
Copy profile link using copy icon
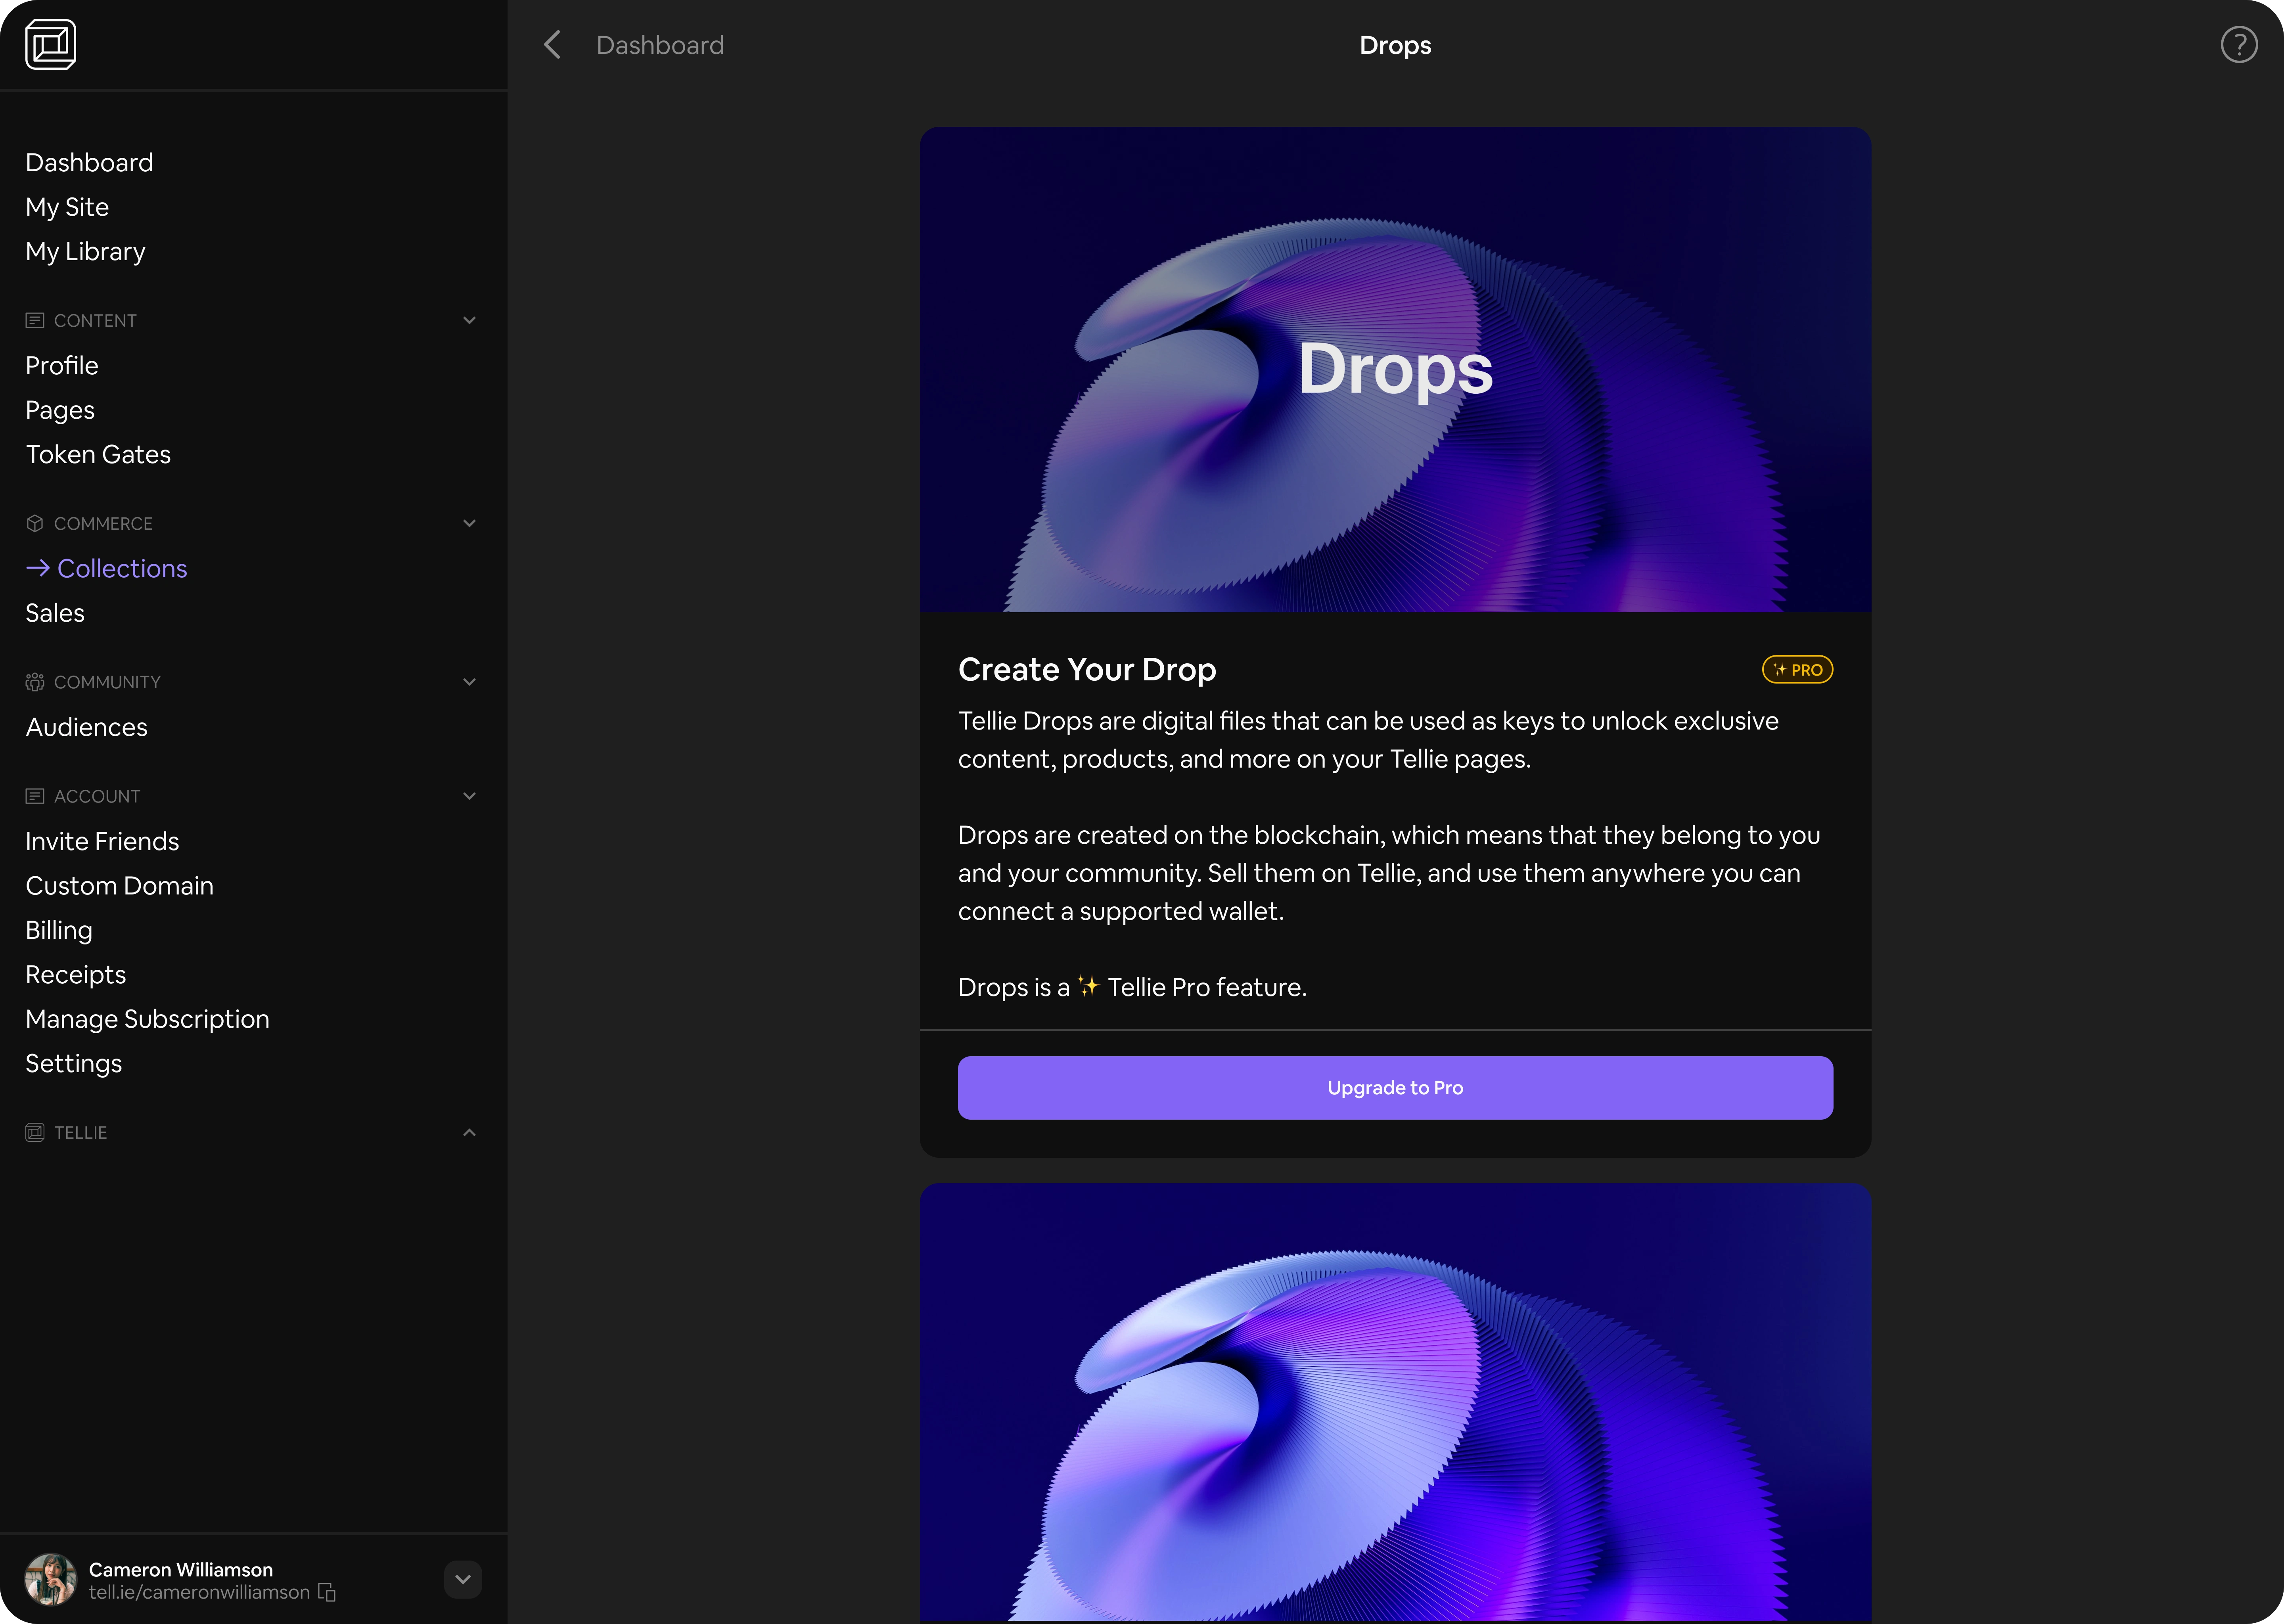[x=327, y=1592]
